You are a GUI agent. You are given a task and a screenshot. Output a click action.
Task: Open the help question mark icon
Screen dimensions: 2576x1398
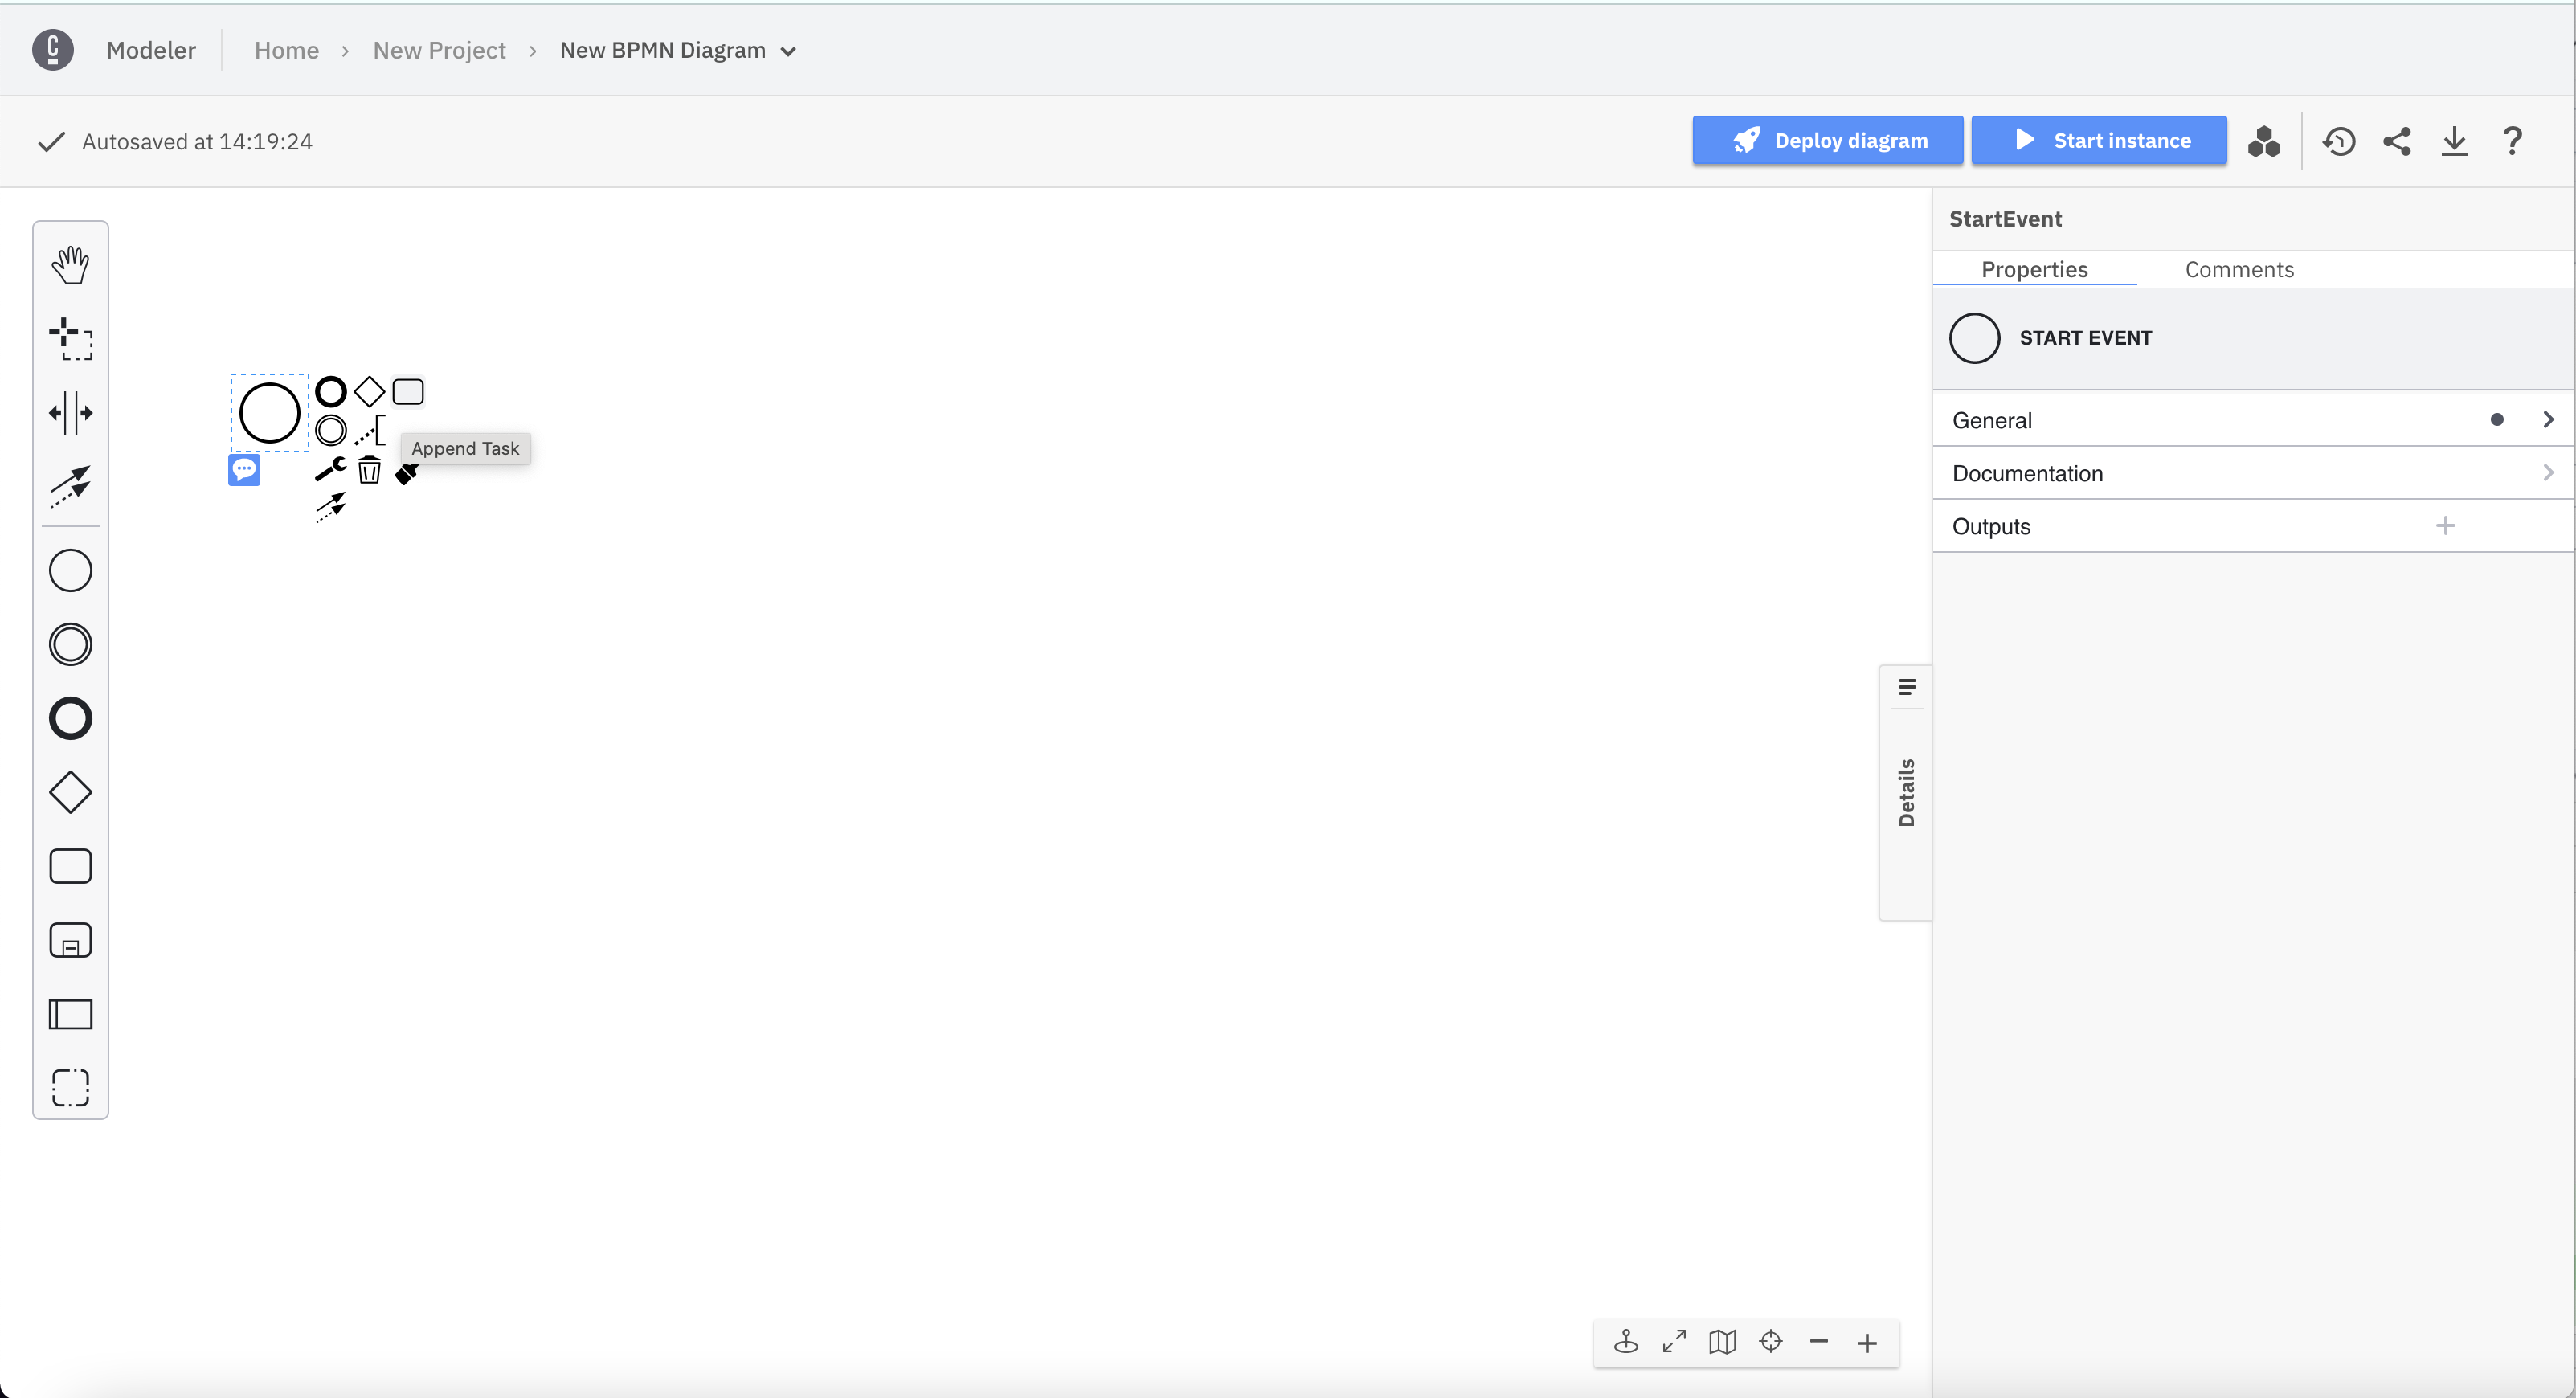[x=2512, y=141]
